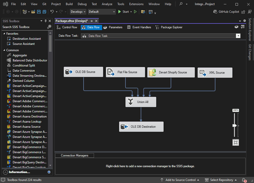254x183 pixels.
Task: Click Add to Source Control
Action: [180, 180]
